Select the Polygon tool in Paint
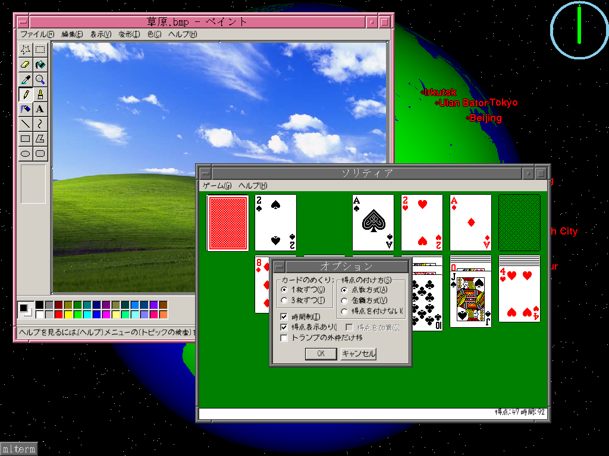Image resolution: width=609 pixels, height=456 pixels. click(40, 138)
